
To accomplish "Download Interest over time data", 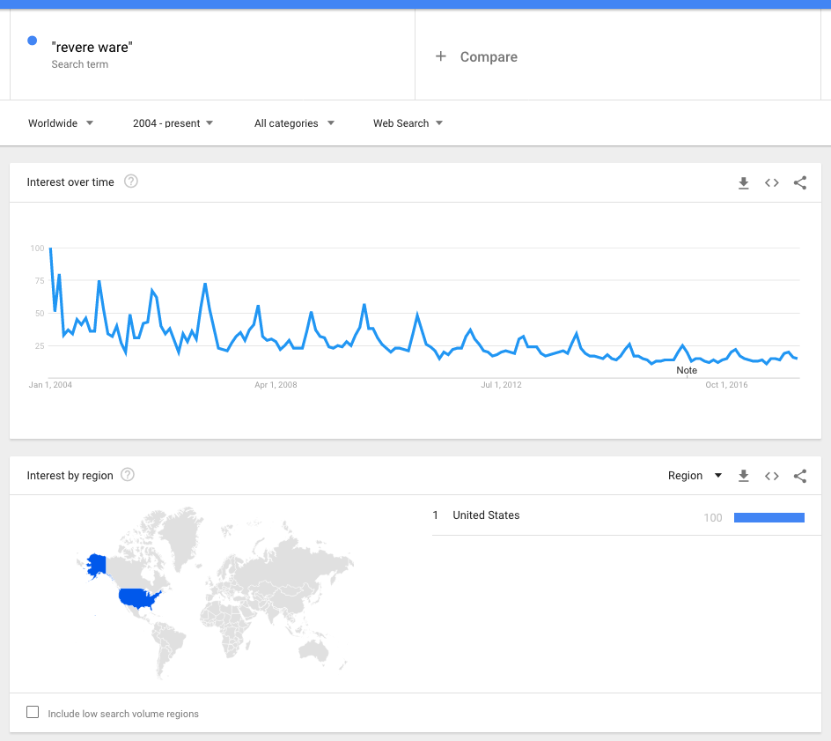I will 744,183.
